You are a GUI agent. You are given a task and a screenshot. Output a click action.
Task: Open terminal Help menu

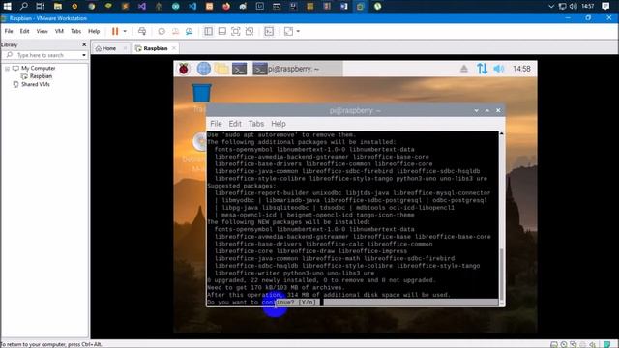tap(279, 124)
